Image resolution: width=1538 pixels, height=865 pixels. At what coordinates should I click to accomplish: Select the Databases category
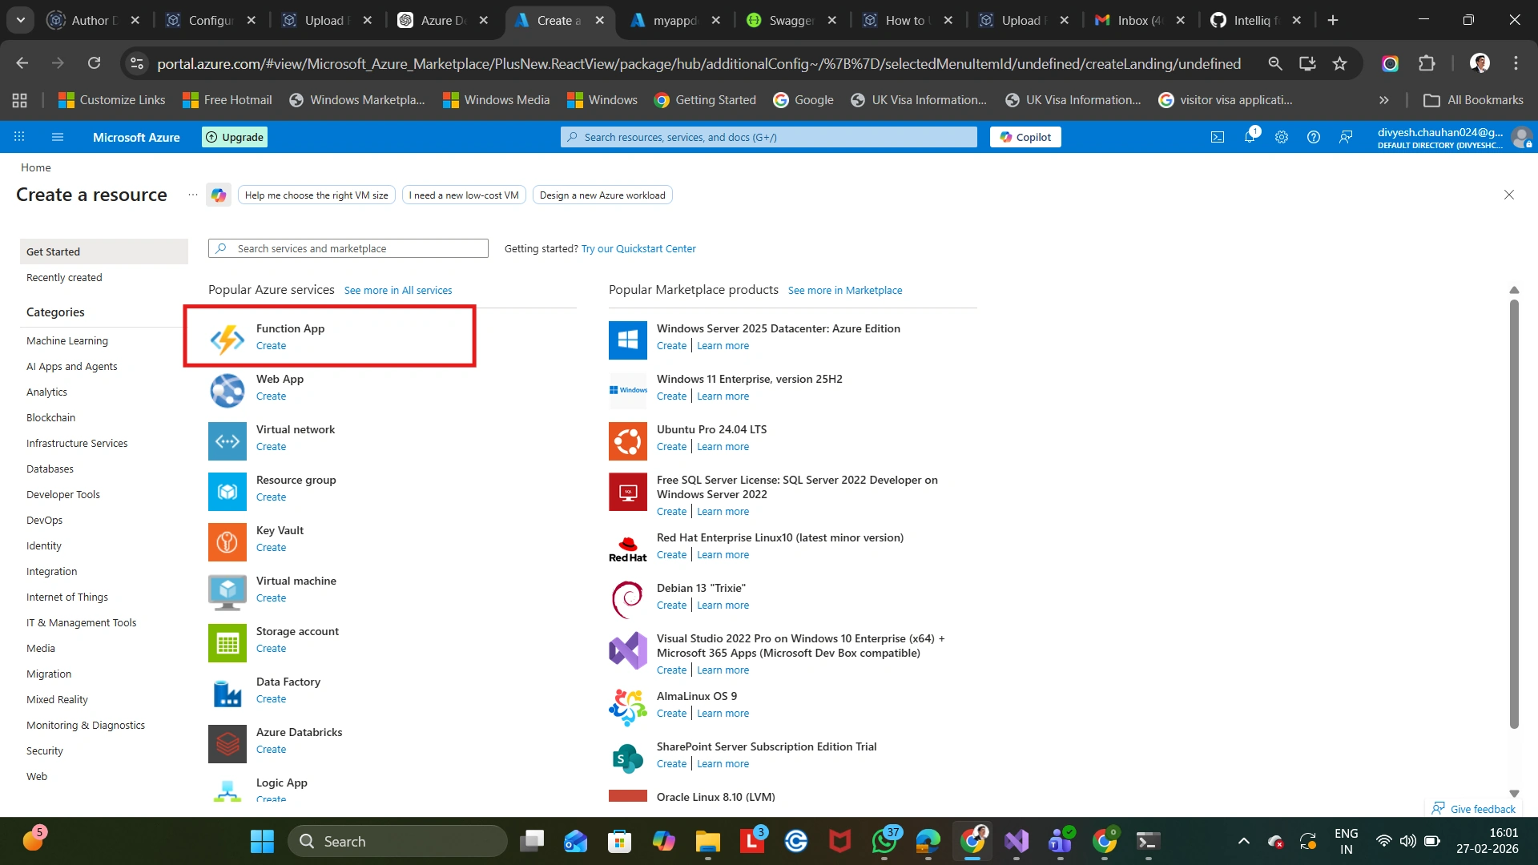coord(50,469)
